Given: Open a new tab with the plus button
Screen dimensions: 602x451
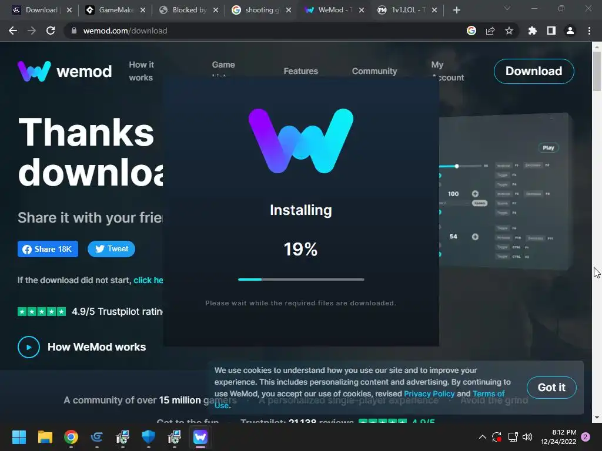Looking at the screenshot, I should click(x=456, y=10).
